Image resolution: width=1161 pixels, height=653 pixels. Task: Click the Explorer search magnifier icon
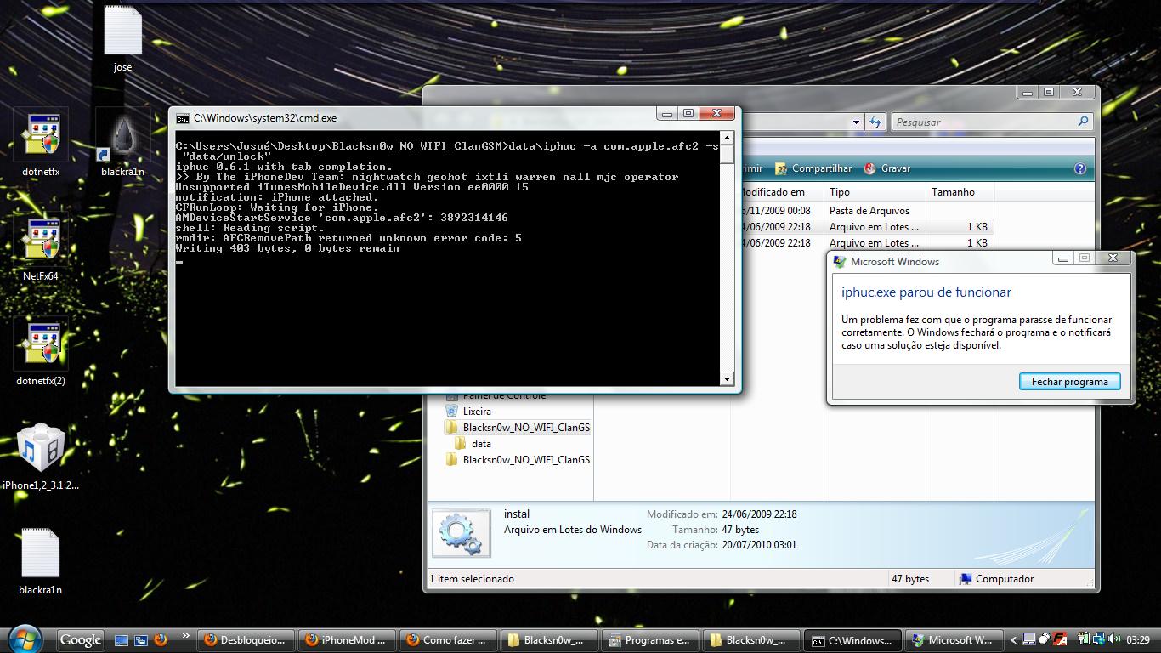tap(1083, 122)
